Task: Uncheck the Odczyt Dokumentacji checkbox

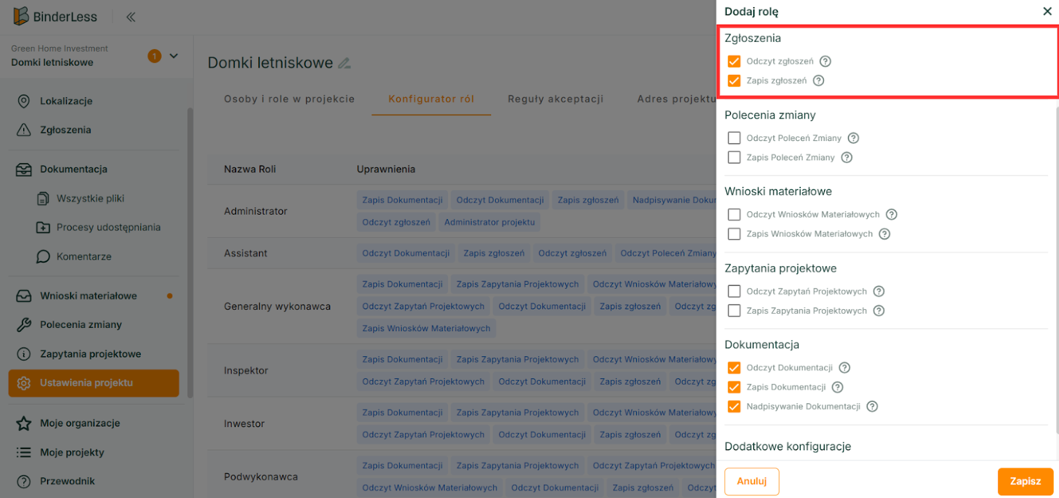Action: pyautogui.click(x=734, y=368)
